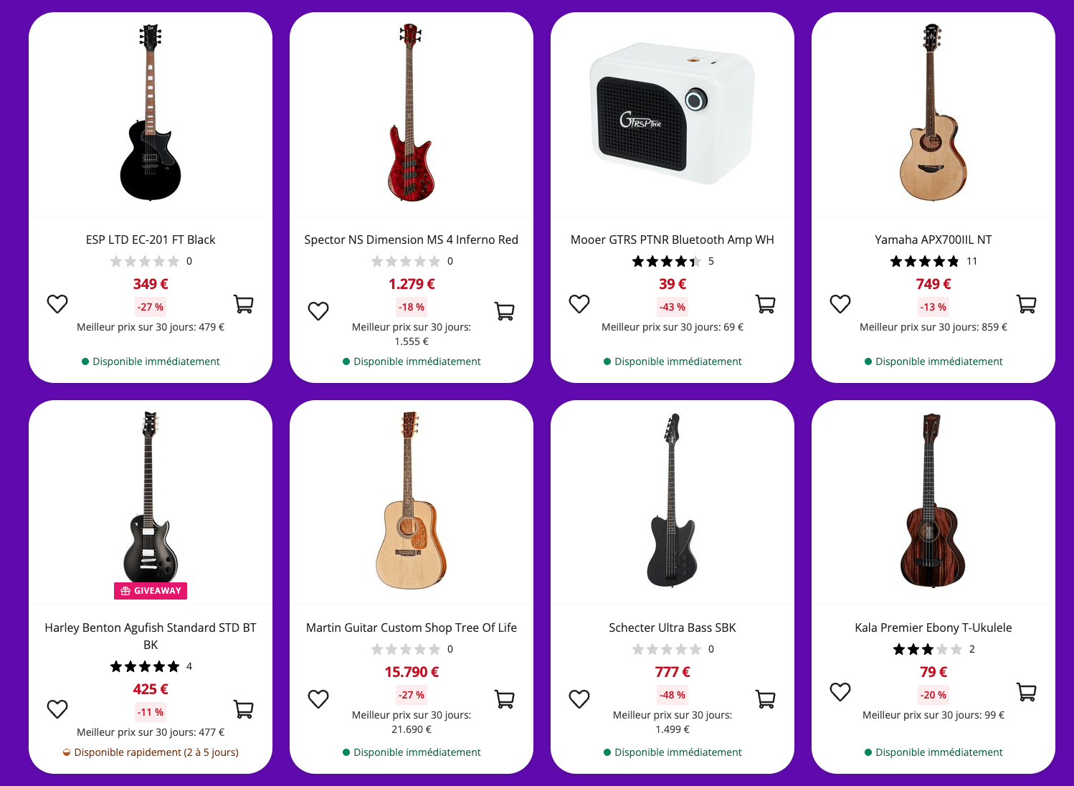The height and width of the screenshot is (786, 1074).
Task: Open the Spector NS Dimension MS 4 product page
Action: [411, 240]
